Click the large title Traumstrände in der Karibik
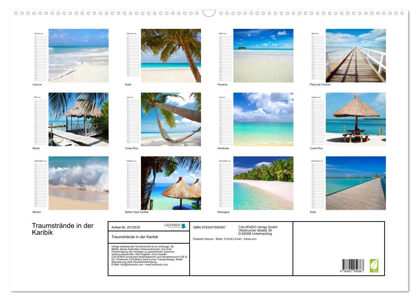This screenshot has width=418, height=301. pos(63,229)
